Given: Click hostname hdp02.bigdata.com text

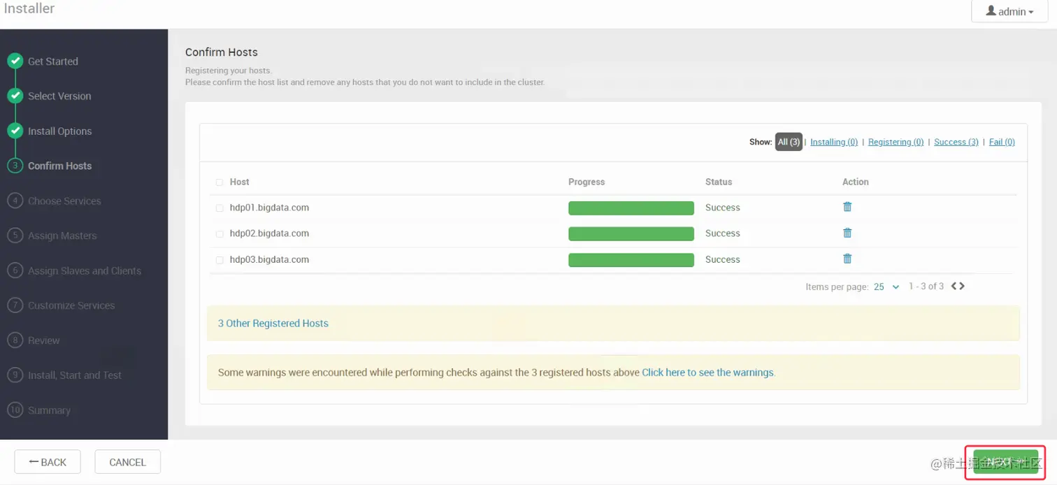Looking at the screenshot, I should coord(269,233).
